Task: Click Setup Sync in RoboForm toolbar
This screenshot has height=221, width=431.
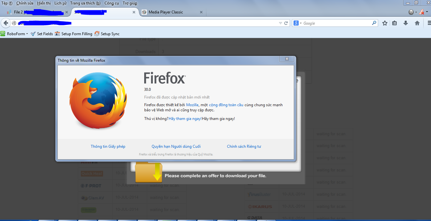Action: point(107,34)
